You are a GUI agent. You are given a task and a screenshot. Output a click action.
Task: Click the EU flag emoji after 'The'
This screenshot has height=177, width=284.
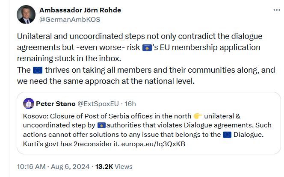tap(38, 70)
